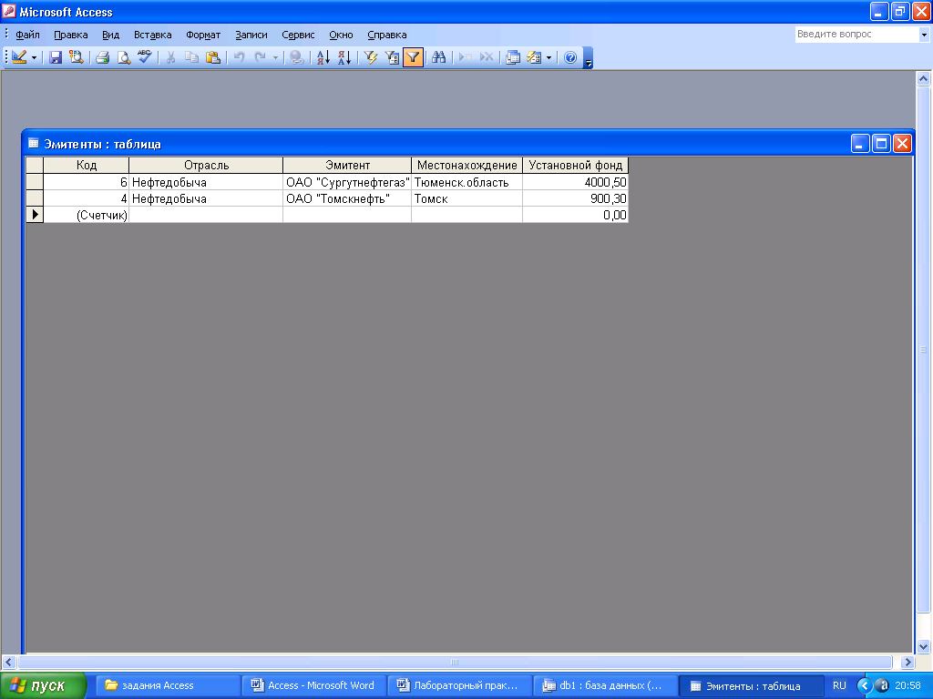933x699 pixels.
Task: Click the down arrow of the vertical scrollbar
Action: [923, 647]
